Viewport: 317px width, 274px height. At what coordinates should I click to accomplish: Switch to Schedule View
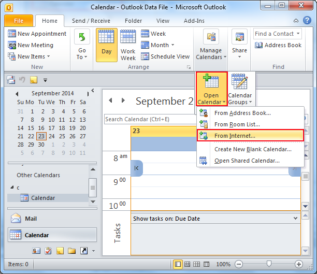point(165,56)
